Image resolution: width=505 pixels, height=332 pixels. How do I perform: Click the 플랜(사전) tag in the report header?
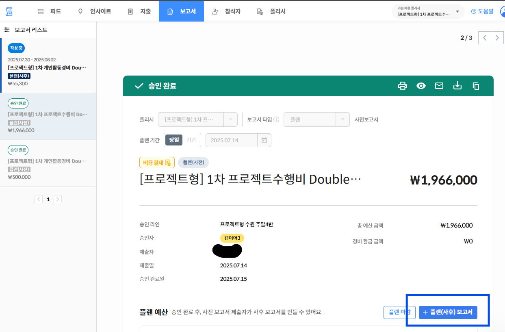pos(193,163)
